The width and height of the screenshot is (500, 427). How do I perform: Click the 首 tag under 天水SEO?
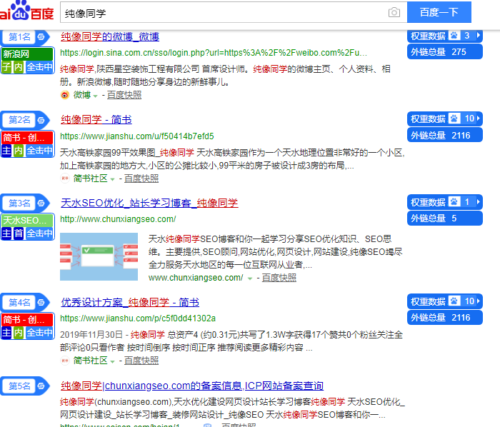(18, 233)
